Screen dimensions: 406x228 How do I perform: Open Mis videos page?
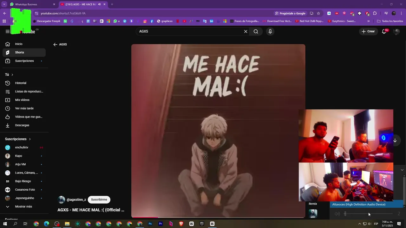tap(24, 100)
